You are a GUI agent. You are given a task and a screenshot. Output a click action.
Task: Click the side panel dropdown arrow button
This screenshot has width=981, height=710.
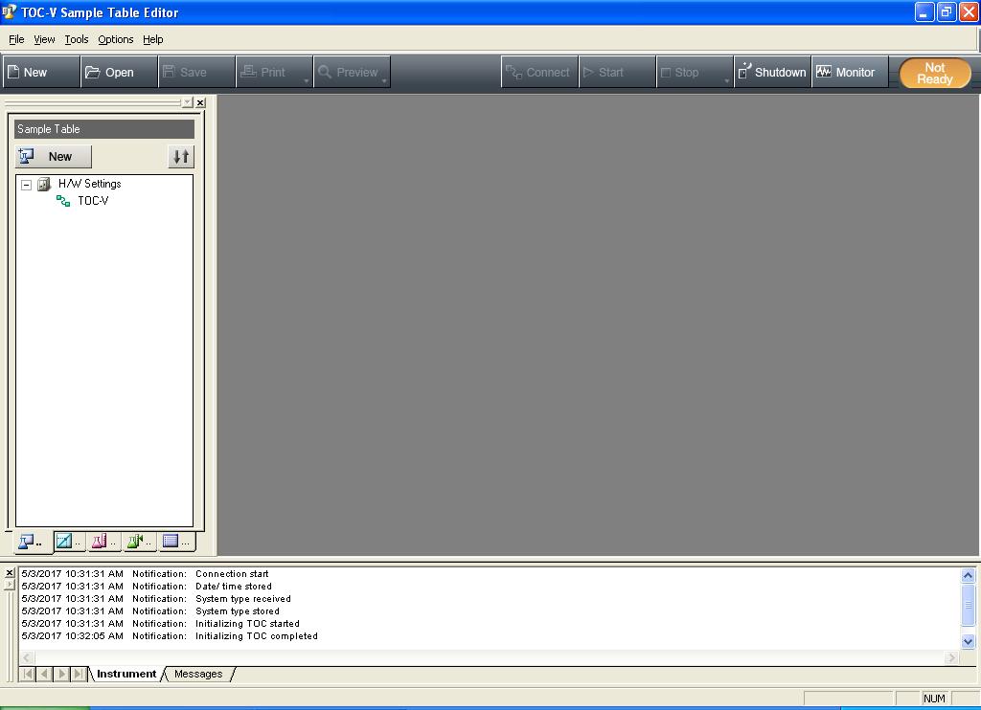[187, 102]
